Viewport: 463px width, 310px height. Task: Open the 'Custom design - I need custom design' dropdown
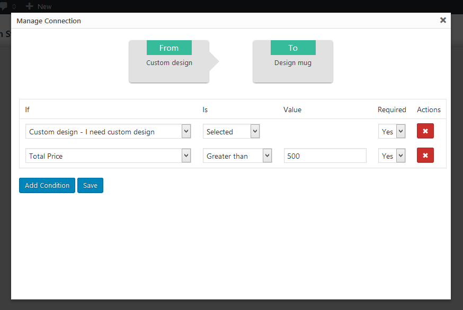click(x=108, y=132)
